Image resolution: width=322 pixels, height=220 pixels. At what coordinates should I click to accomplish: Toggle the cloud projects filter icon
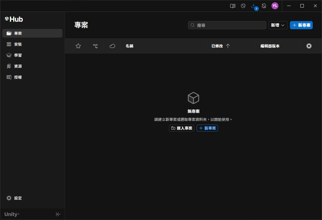coord(112,46)
